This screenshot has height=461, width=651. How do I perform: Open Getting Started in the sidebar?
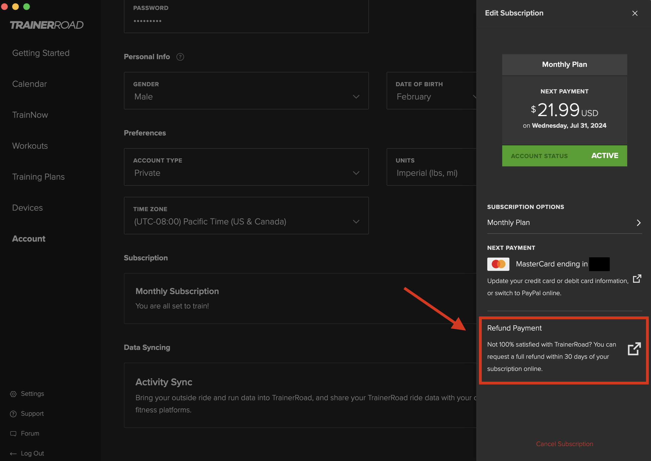coord(41,53)
